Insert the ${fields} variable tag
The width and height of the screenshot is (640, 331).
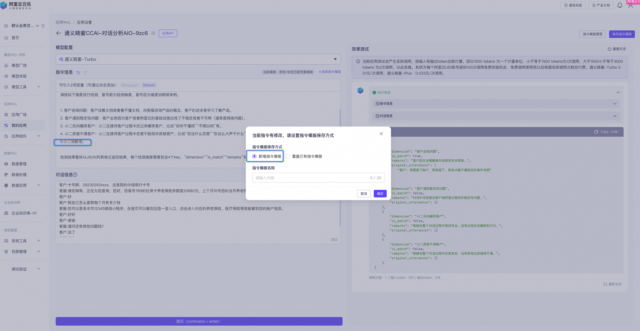149,85
